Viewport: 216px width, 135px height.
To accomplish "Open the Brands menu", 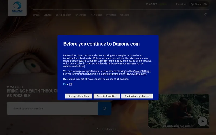I will (48, 15).
